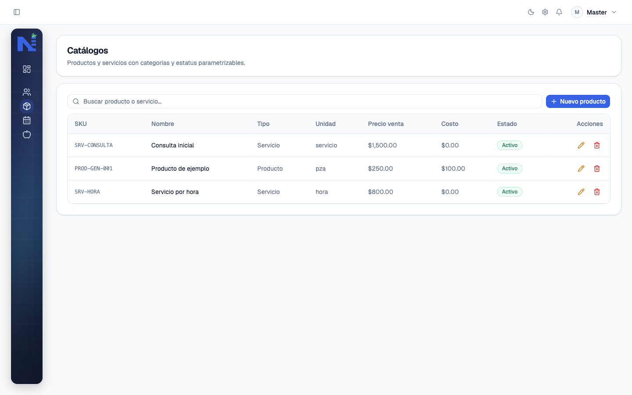The height and width of the screenshot is (395, 632).
Task: Click the N logo in sidebar
Action: tap(27, 43)
